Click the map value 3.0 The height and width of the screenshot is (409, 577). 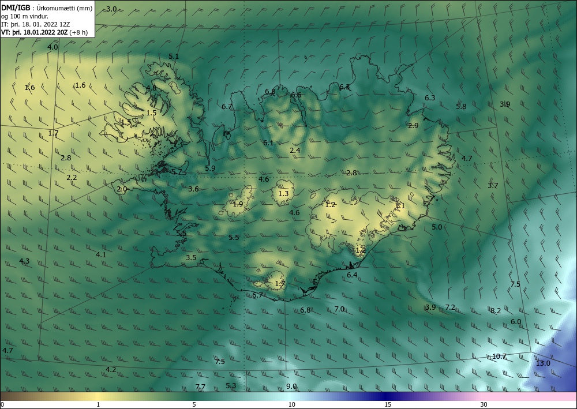pyautogui.click(x=111, y=9)
